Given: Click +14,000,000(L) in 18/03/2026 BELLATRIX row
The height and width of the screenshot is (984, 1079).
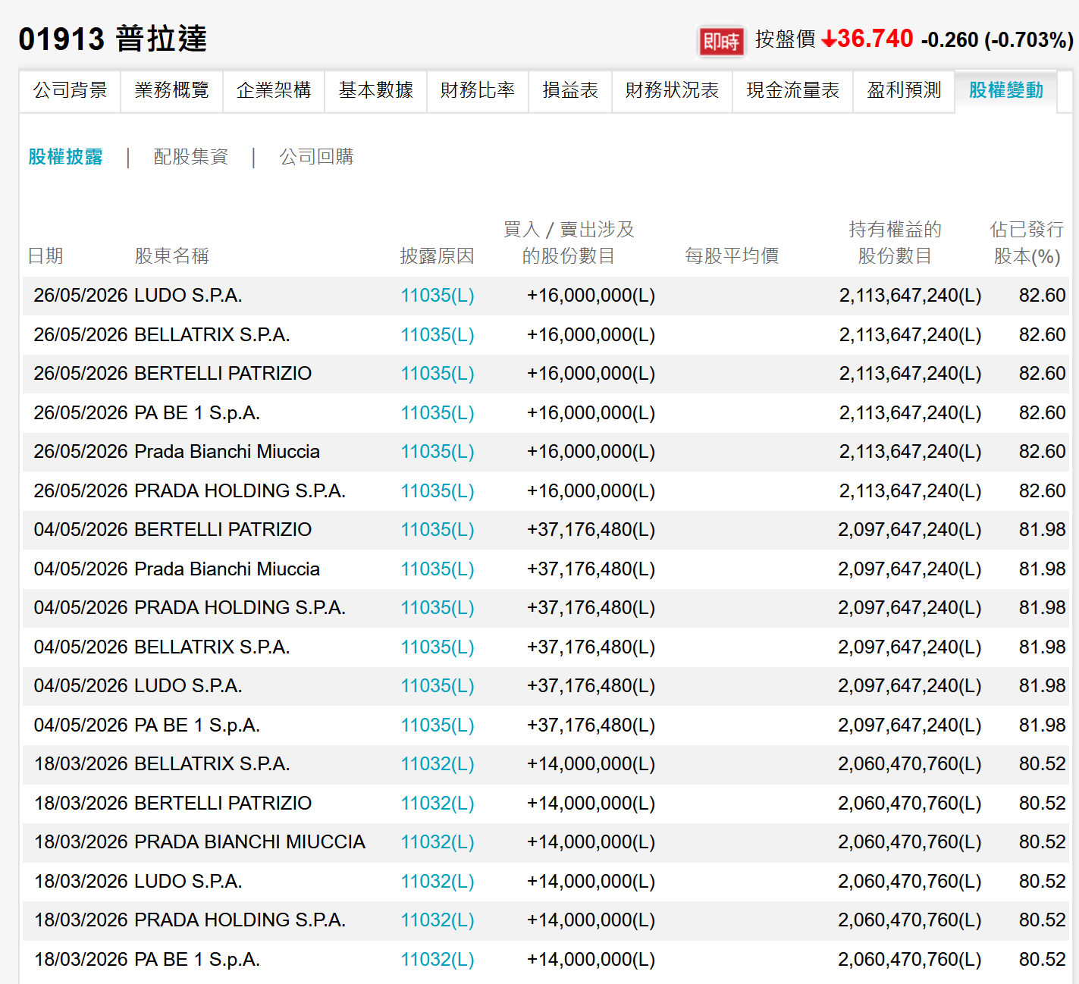Looking at the screenshot, I should coord(591,764).
